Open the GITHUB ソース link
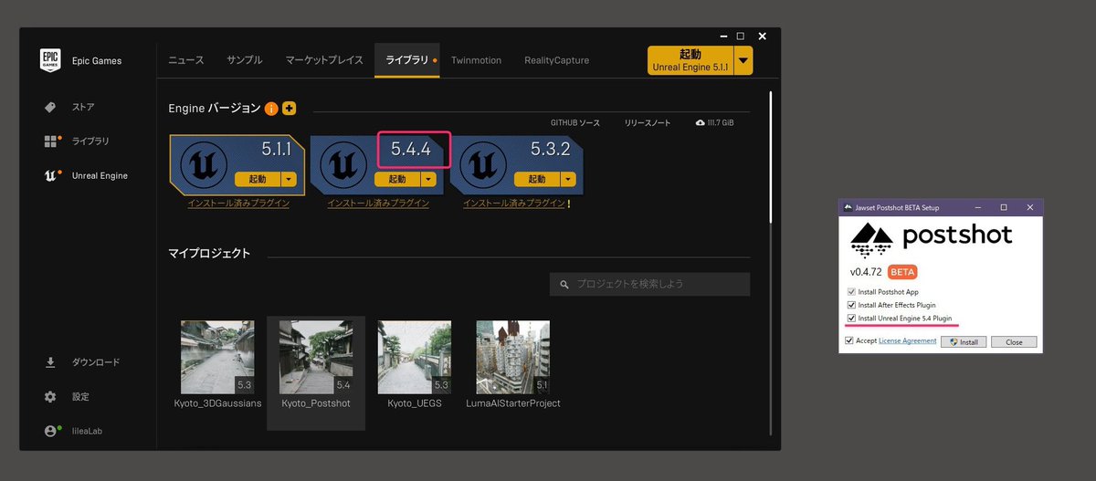The height and width of the screenshot is (481, 1096). pyautogui.click(x=575, y=121)
